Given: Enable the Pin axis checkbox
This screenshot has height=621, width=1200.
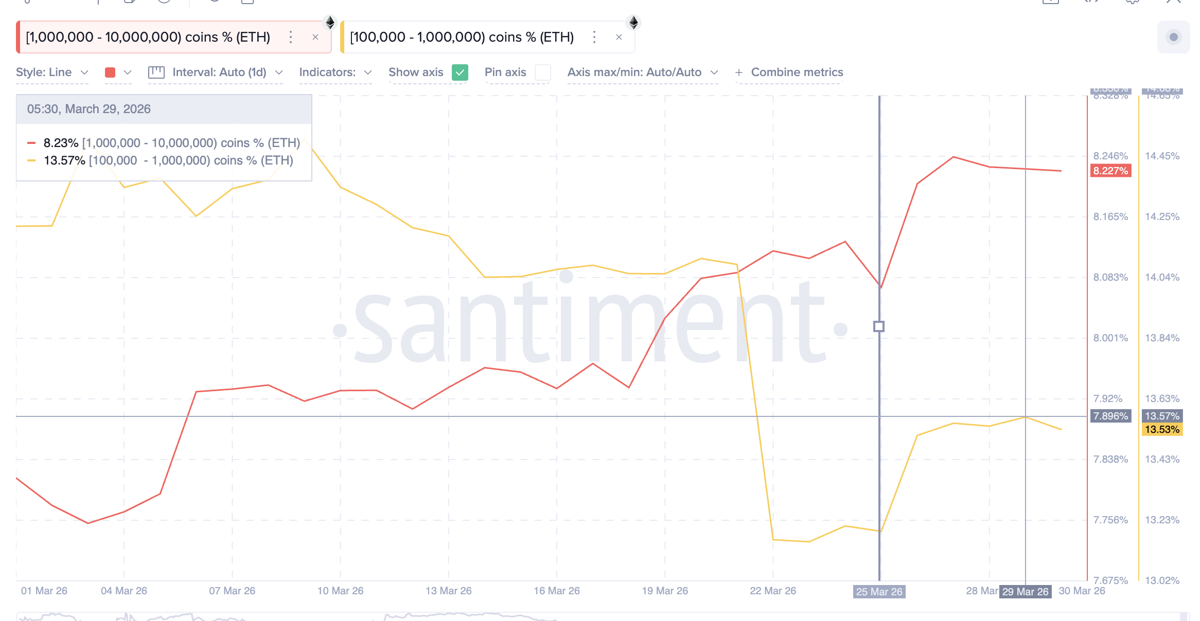Looking at the screenshot, I should point(542,72).
